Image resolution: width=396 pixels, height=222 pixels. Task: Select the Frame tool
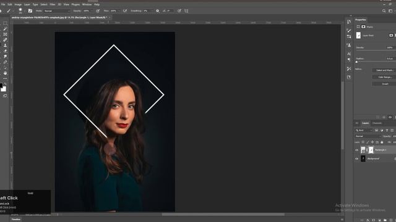pos(5,35)
